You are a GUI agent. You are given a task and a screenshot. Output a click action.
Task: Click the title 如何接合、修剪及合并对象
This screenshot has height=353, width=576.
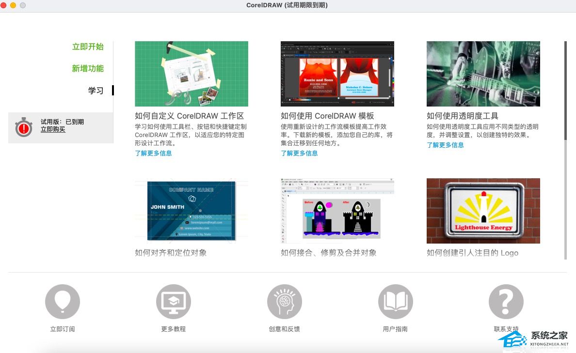[328, 253]
